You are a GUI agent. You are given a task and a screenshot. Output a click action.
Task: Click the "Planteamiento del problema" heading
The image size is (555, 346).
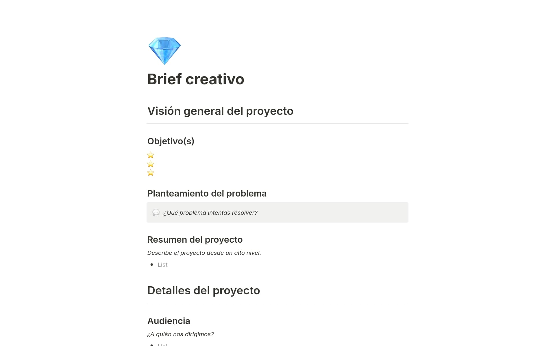pyautogui.click(x=207, y=193)
